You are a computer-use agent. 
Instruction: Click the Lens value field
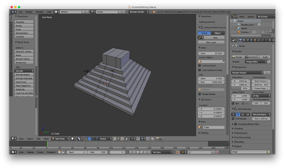pos(211,54)
